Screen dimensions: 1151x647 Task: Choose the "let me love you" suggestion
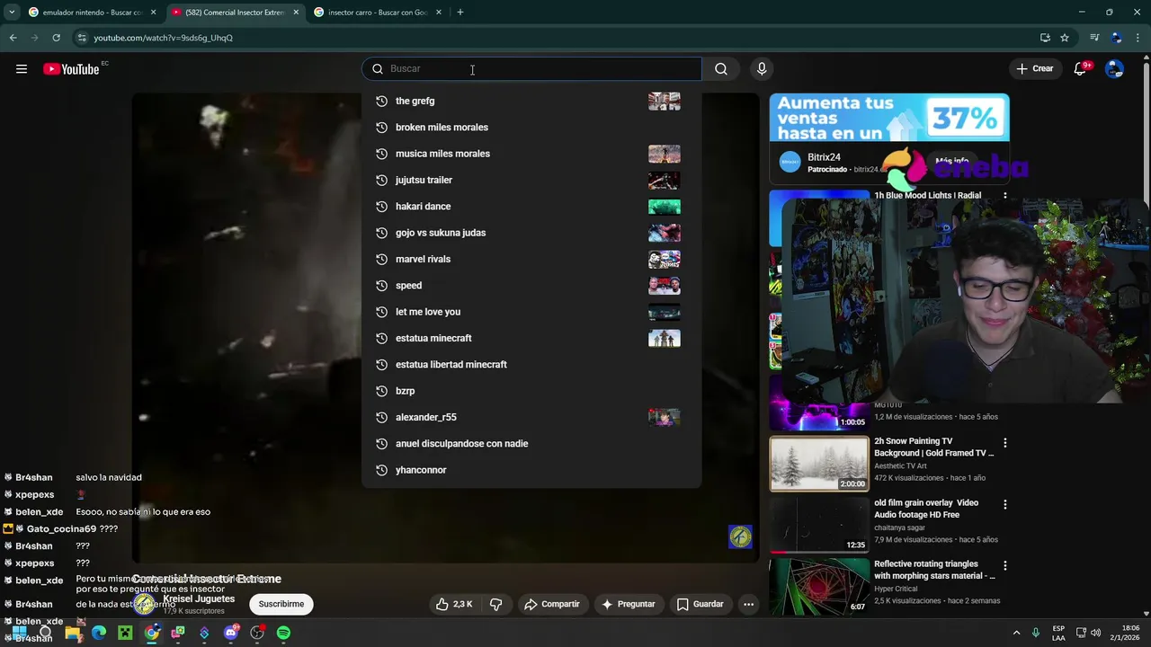coord(531,312)
